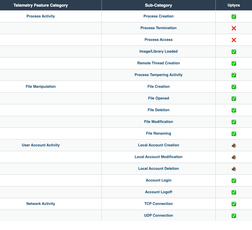Click the File Deletion sub-category text
This screenshot has width=252, height=230.
[x=159, y=110]
